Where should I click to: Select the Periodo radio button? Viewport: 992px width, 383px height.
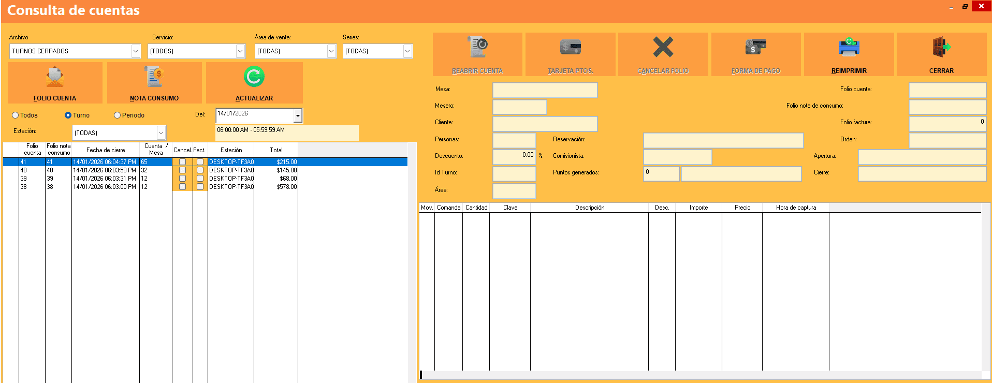(x=117, y=115)
